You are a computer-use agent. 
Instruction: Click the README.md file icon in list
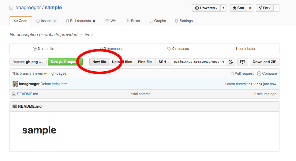coord(14,94)
